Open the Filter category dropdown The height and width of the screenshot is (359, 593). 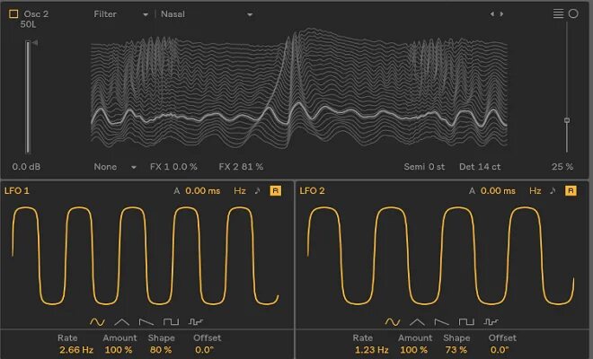pyautogui.click(x=120, y=14)
